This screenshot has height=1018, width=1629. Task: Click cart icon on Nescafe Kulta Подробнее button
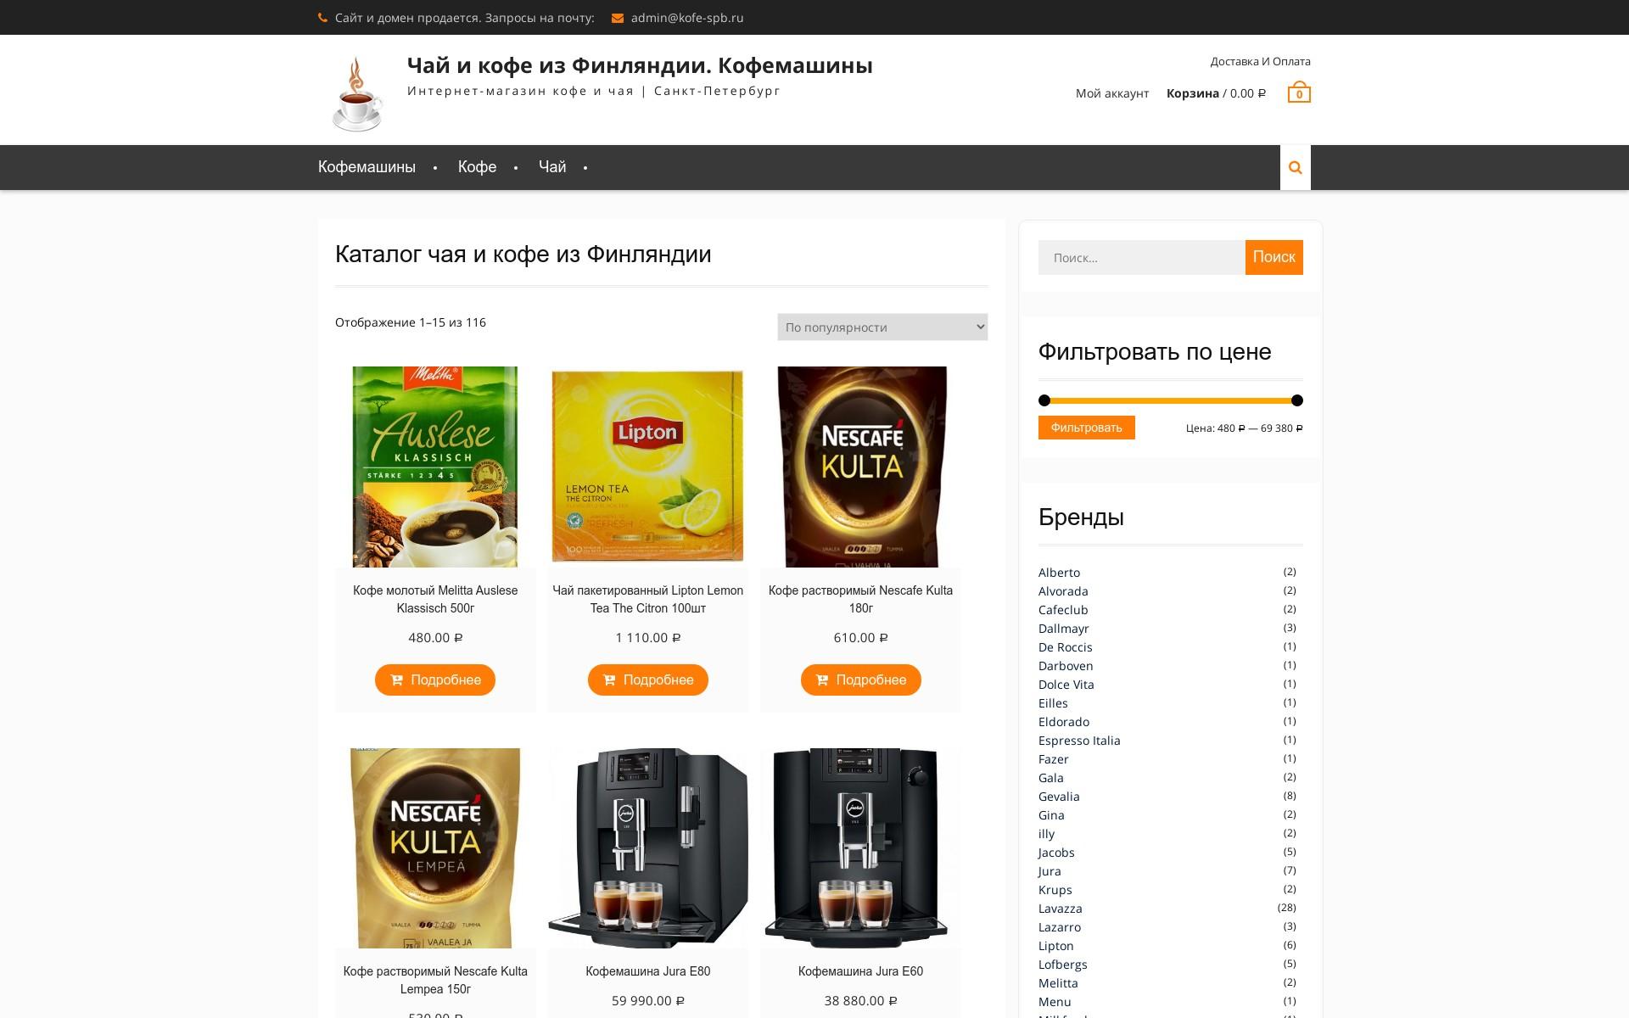822,680
